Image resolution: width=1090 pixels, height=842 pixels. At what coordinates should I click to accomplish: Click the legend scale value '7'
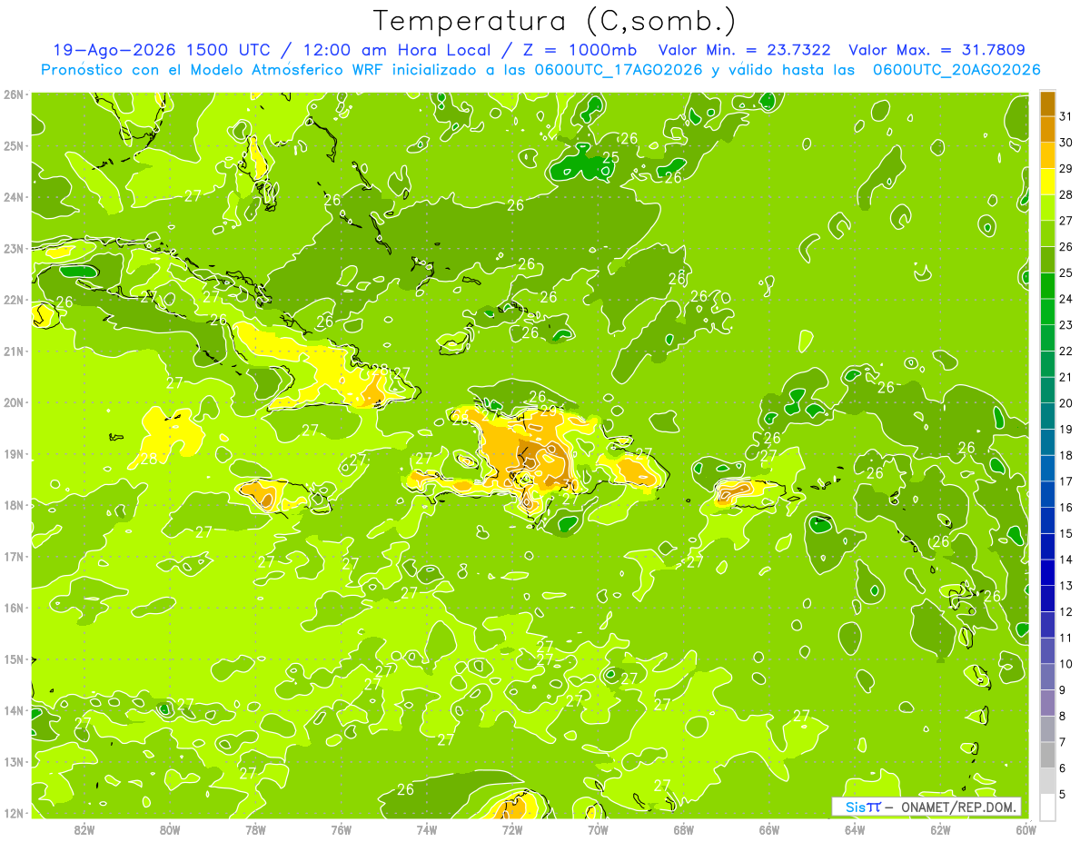tap(1063, 742)
